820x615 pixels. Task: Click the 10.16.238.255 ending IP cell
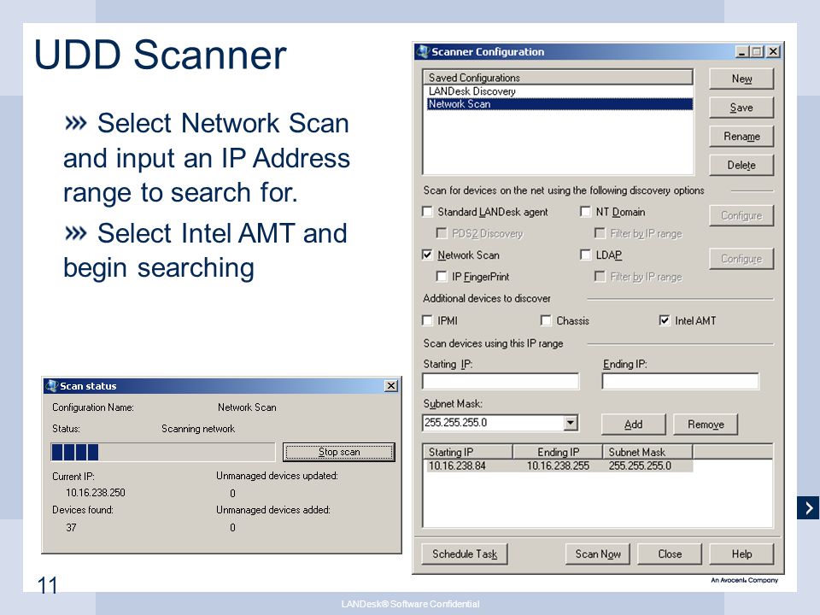pyautogui.click(x=558, y=466)
